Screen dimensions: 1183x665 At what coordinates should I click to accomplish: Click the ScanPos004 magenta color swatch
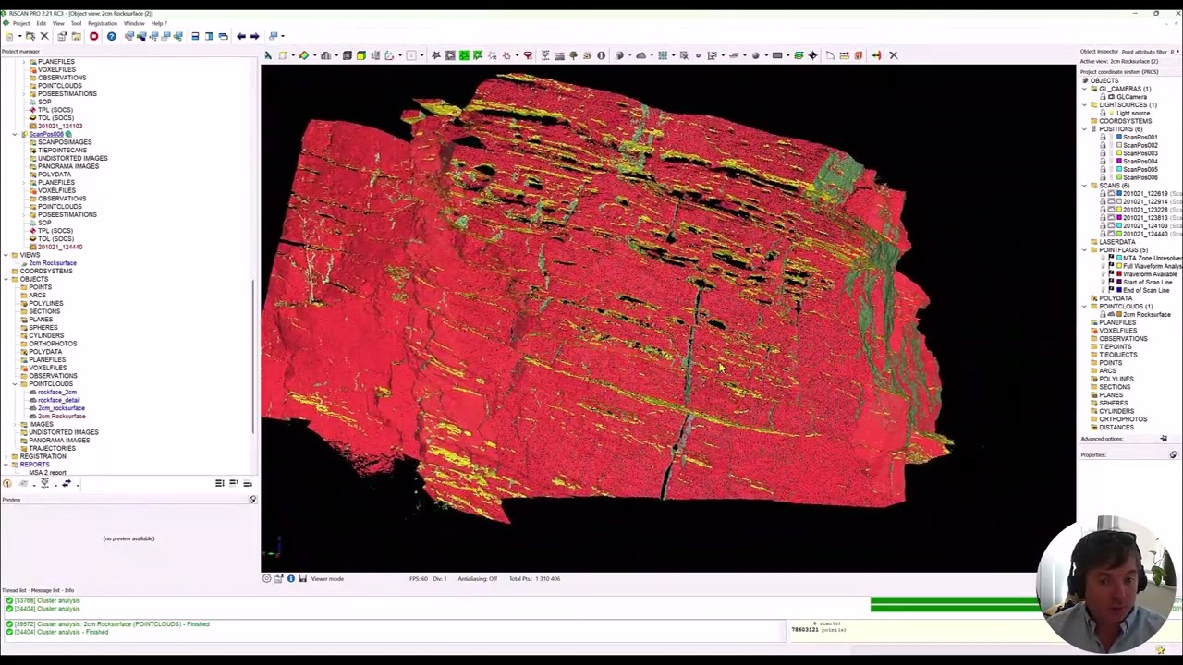[1119, 161]
